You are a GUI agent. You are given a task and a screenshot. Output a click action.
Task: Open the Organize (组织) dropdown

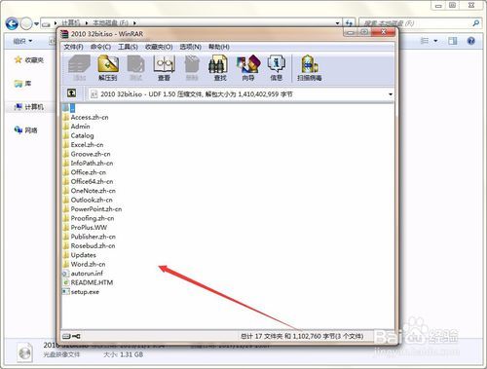(22, 41)
